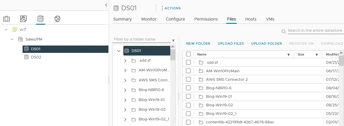
Task: Click the Size column filter icon
Action: 317,55
